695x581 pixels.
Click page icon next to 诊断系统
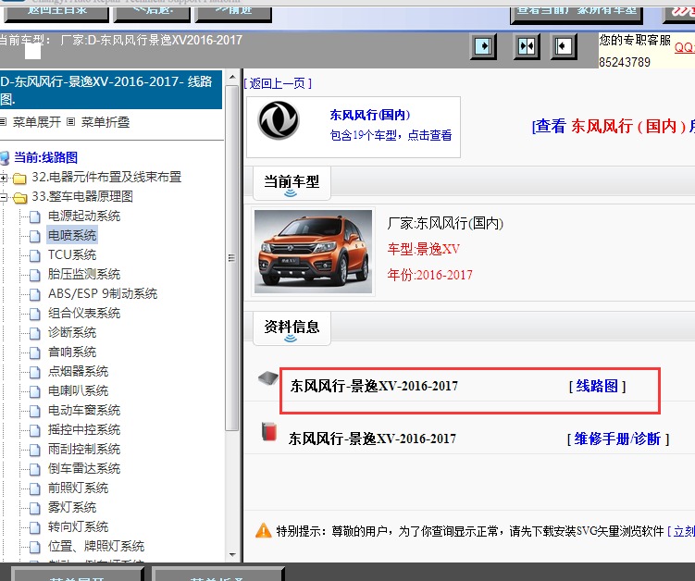[x=35, y=333]
